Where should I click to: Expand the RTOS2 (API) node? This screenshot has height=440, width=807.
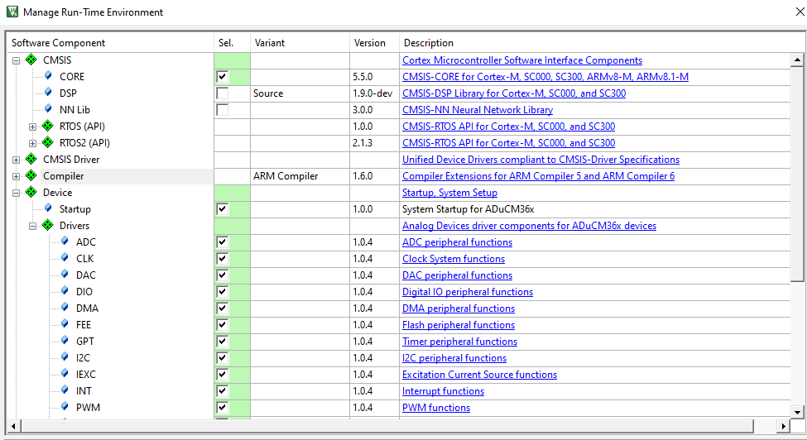point(32,143)
